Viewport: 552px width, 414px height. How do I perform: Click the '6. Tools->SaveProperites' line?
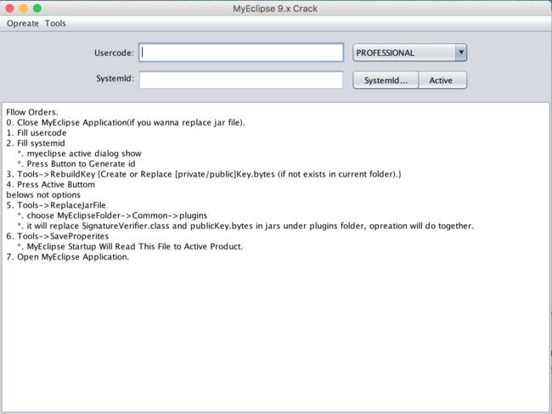click(x=58, y=236)
